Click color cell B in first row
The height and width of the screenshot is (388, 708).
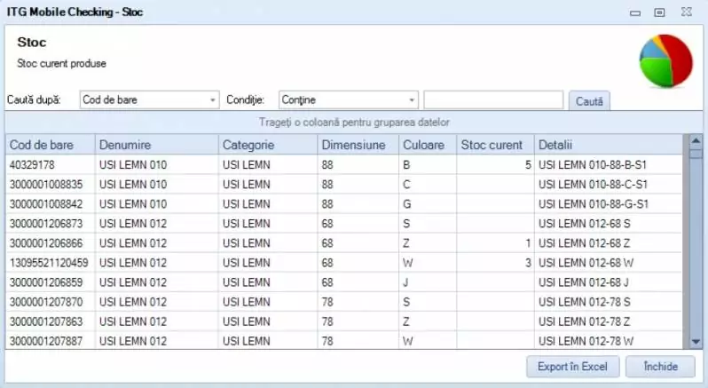pos(428,165)
